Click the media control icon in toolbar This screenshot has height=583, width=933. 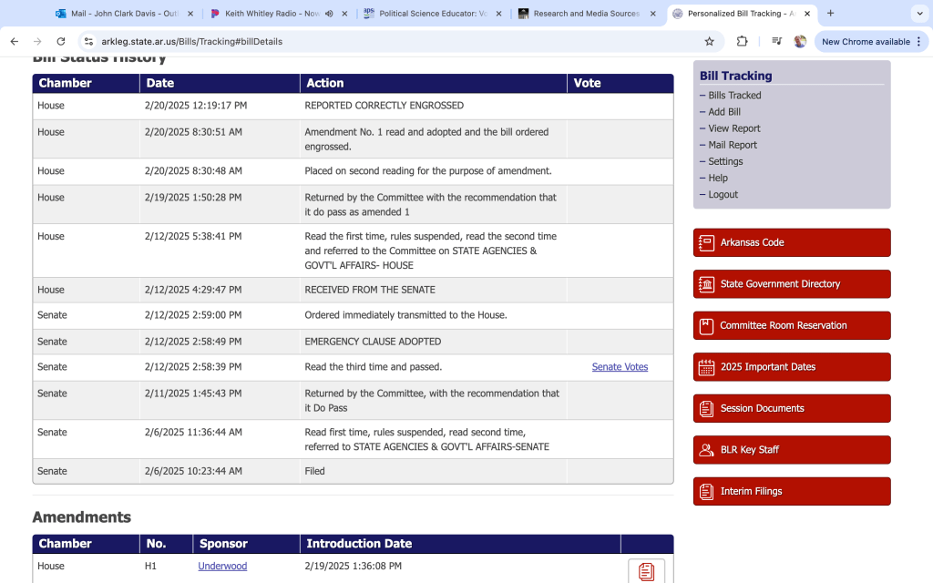coord(776,42)
